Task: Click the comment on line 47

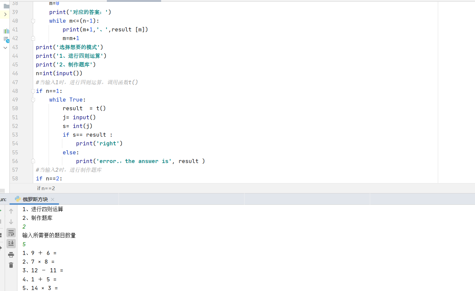Action: (87, 83)
